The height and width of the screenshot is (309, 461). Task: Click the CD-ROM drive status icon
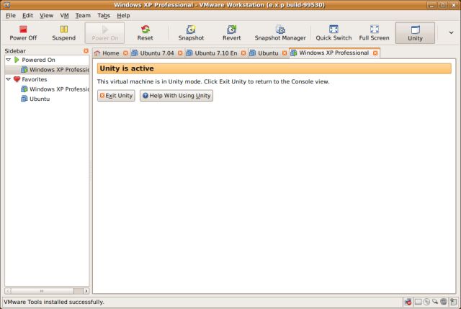point(426,302)
